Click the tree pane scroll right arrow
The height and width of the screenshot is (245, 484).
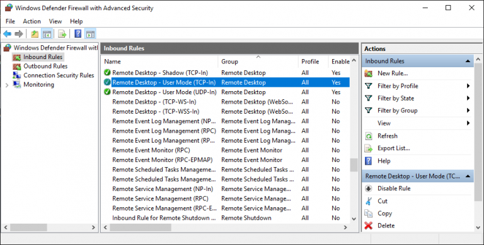(93, 227)
